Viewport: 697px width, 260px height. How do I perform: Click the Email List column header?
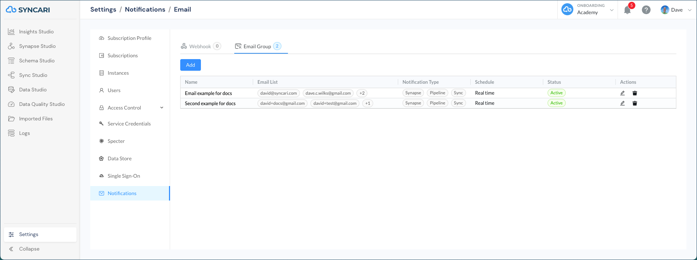[268, 82]
